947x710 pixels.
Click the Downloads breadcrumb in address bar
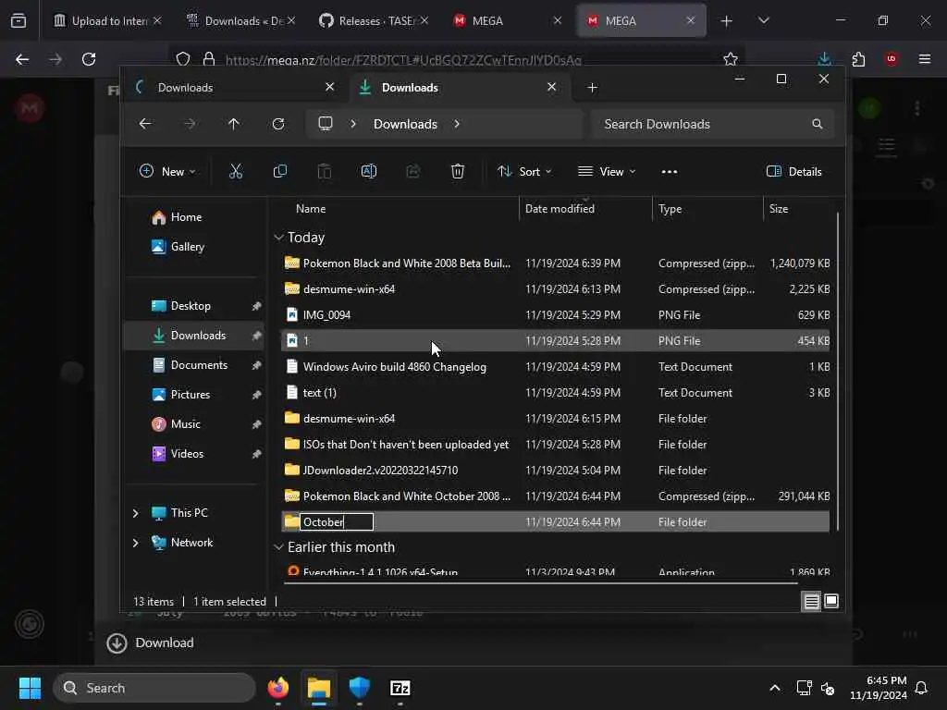(405, 124)
